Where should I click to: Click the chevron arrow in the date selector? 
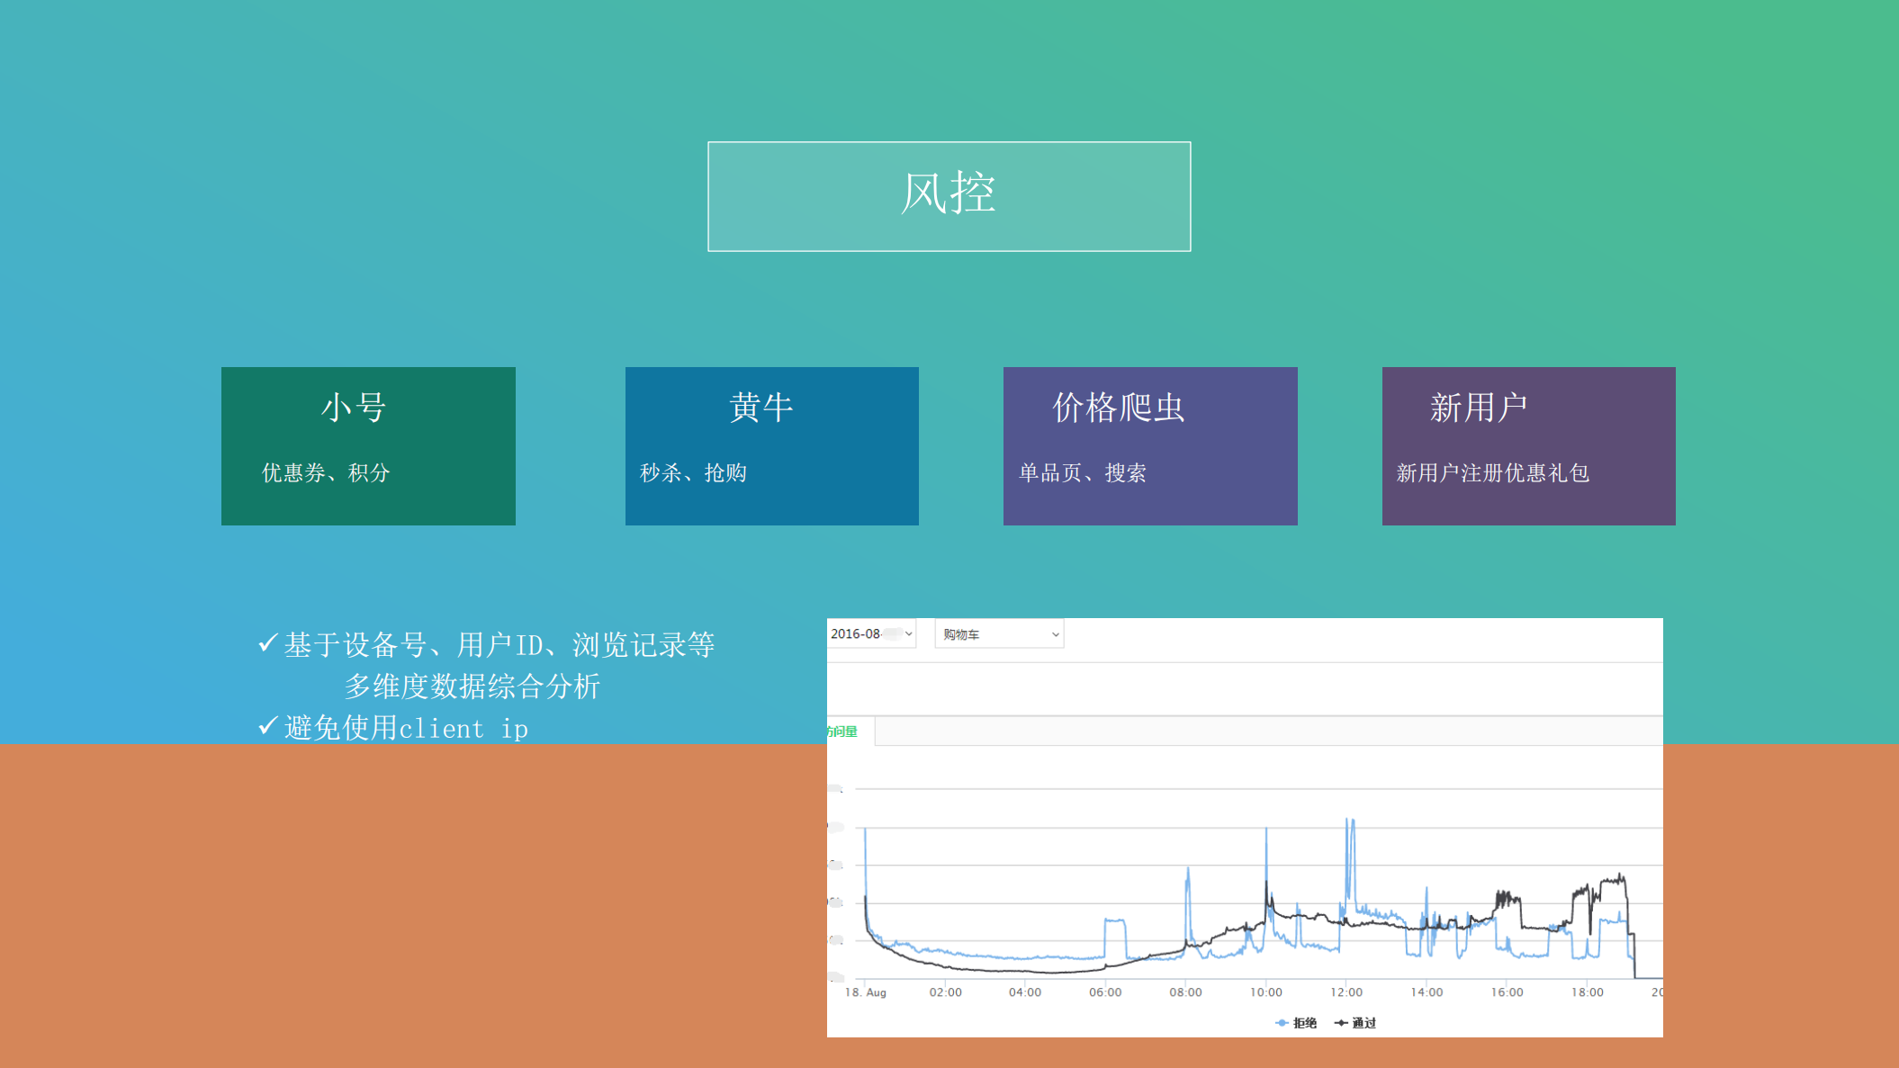(x=907, y=633)
